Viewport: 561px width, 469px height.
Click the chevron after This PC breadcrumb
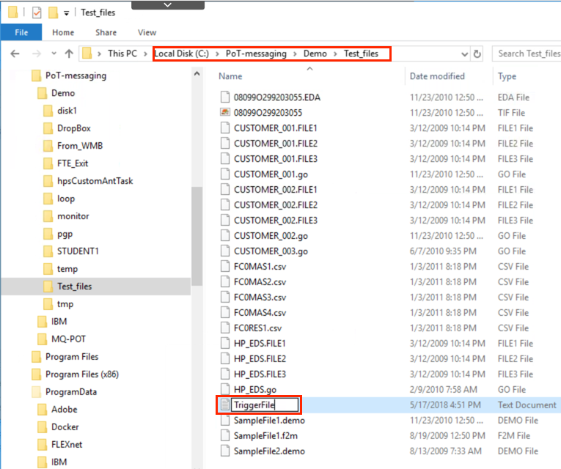[x=145, y=54]
